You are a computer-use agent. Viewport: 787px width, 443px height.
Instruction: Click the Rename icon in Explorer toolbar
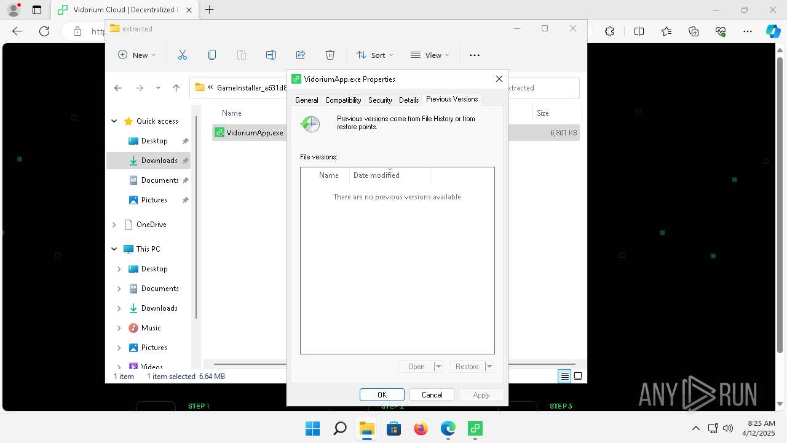(271, 55)
